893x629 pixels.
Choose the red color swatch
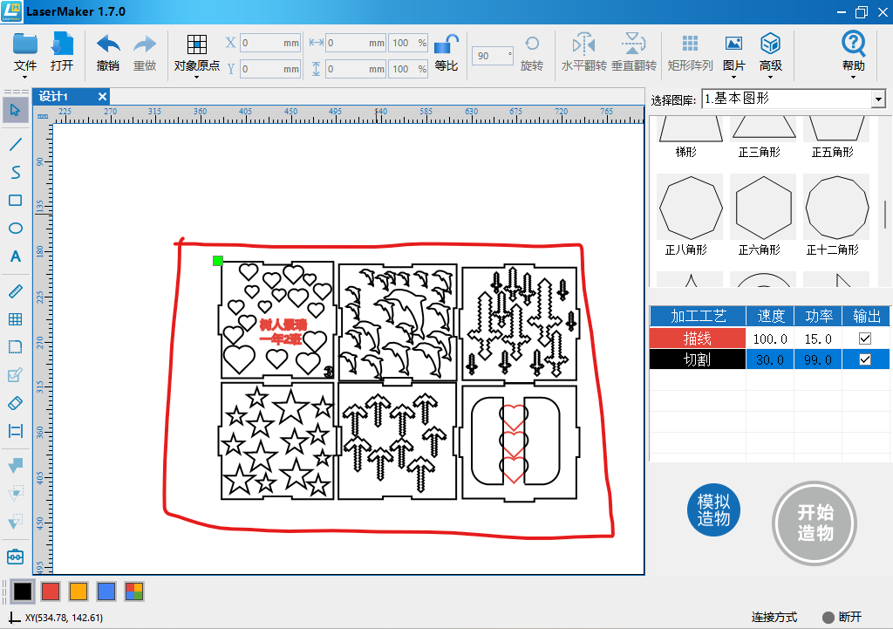coord(51,591)
